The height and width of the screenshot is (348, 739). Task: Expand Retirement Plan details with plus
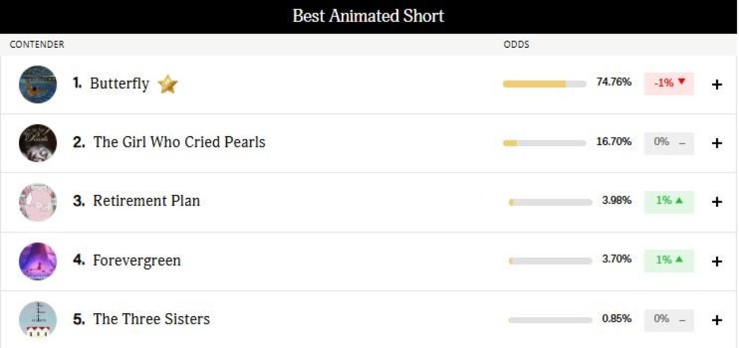(x=717, y=202)
